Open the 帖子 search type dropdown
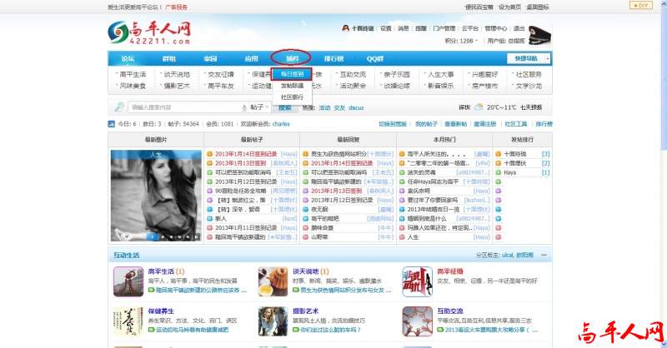667x348 pixels. click(259, 107)
